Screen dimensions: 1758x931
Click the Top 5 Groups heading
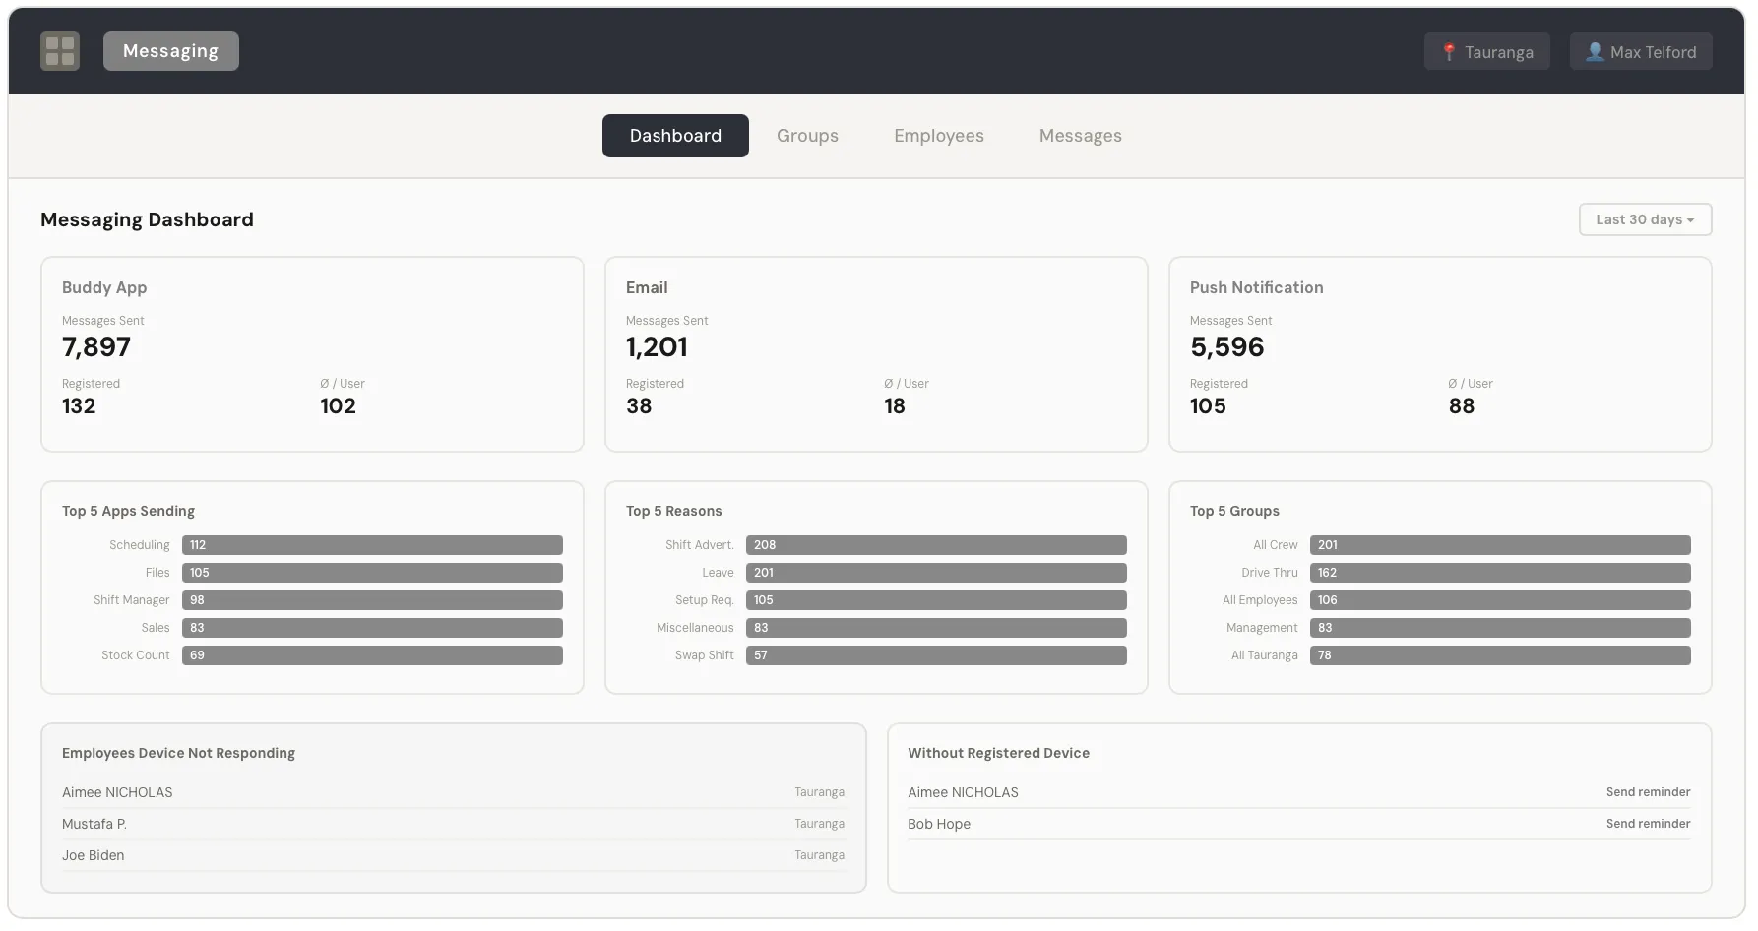(x=1234, y=511)
